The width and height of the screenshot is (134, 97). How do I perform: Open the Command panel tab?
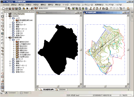[x=11, y=93]
